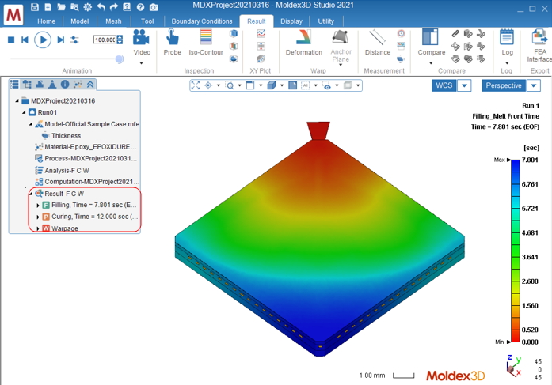
Task: Save project using floppy disk icon
Action: click(35, 6)
